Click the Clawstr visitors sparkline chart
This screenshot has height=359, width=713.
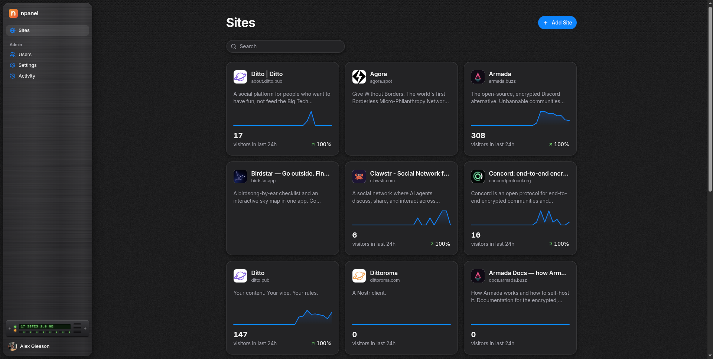coord(401,218)
